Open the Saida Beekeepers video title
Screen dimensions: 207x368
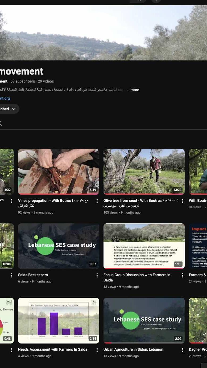click(33, 275)
